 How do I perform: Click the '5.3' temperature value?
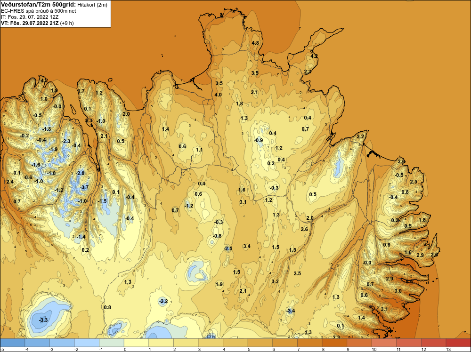tap(89, 120)
